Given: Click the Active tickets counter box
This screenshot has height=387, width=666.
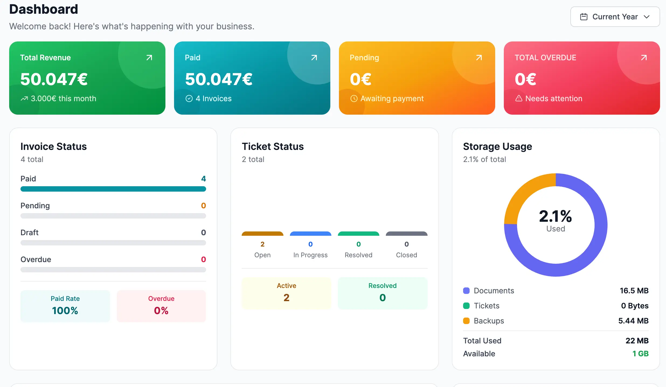Looking at the screenshot, I should pyautogui.click(x=286, y=293).
